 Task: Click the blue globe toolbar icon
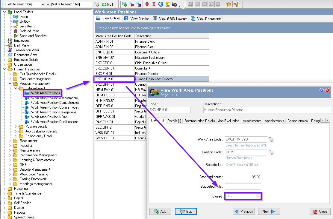click(x=161, y=4)
